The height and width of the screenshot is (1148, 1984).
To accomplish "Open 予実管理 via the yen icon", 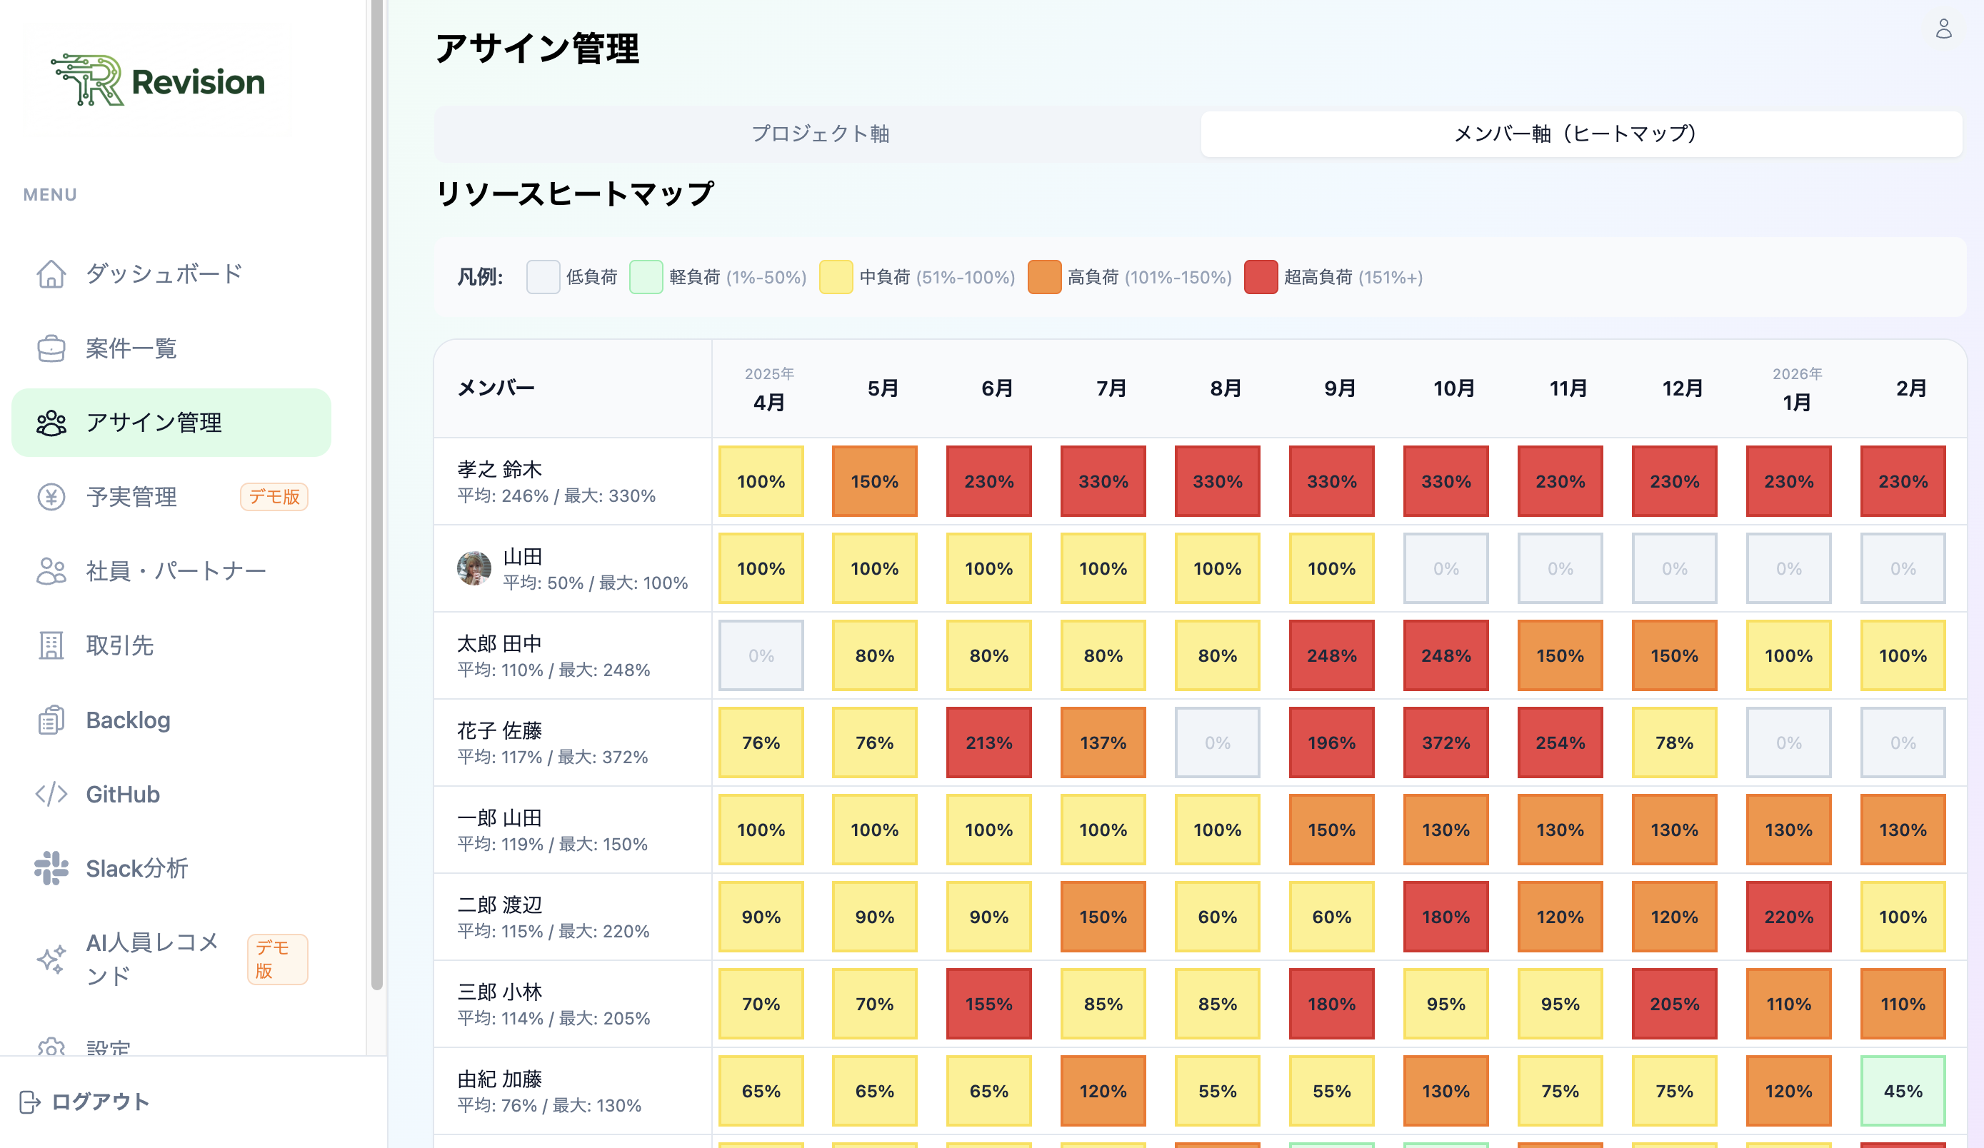I will [51, 496].
